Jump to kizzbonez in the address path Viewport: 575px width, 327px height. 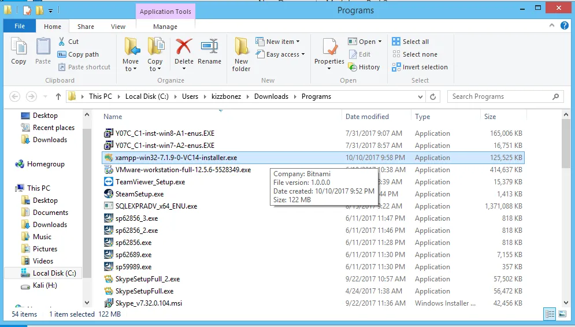coord(227,96)
